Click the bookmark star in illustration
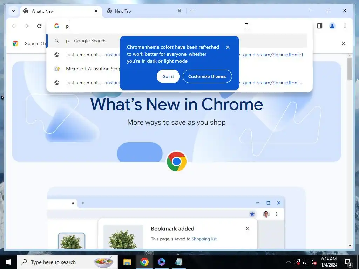 point(252,214)
